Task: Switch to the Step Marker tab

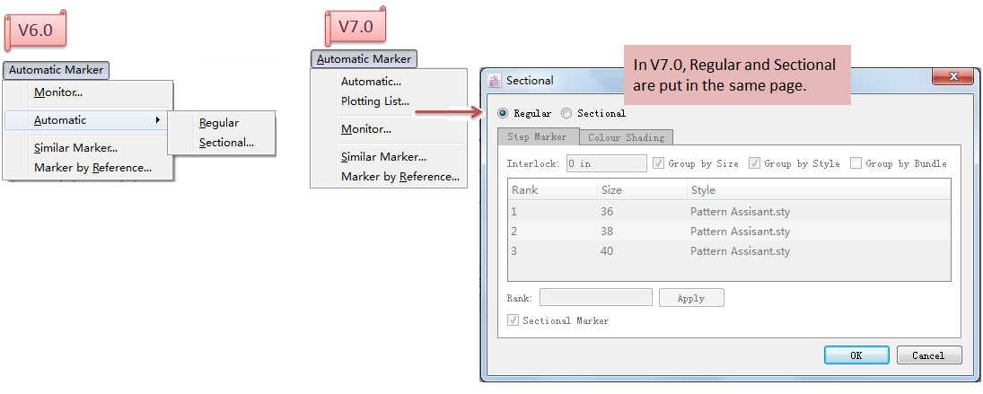Action: pyautogui.click(x=538, y=137)
